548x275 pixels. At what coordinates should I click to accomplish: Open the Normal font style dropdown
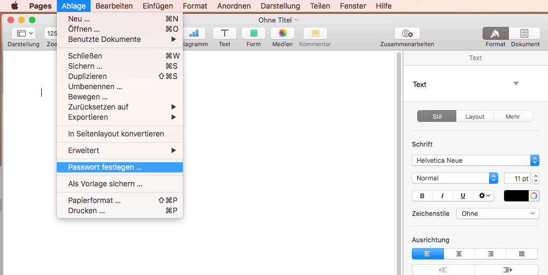(455, 178)
